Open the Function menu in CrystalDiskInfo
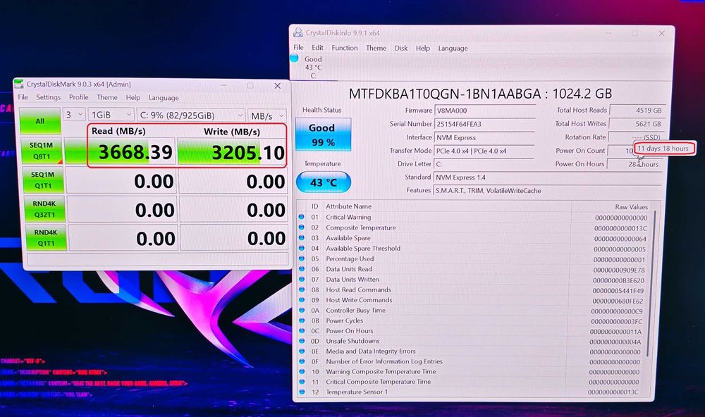The height and width of the screenshot is (417, 705). [x=345, y=48]
